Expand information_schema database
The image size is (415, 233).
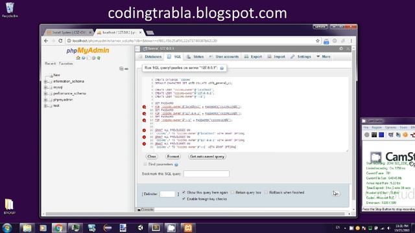point(45,82)
